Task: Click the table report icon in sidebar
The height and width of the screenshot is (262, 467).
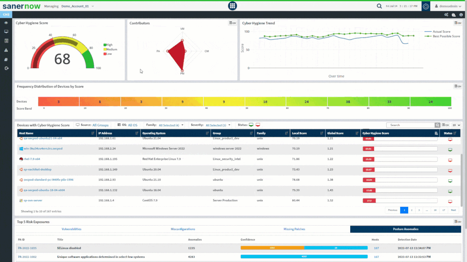Action: [x=6, y=41]
